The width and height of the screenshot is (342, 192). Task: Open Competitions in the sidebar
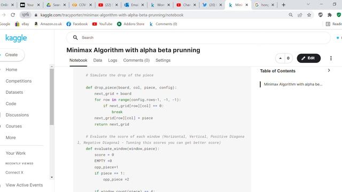click(19, 81)
